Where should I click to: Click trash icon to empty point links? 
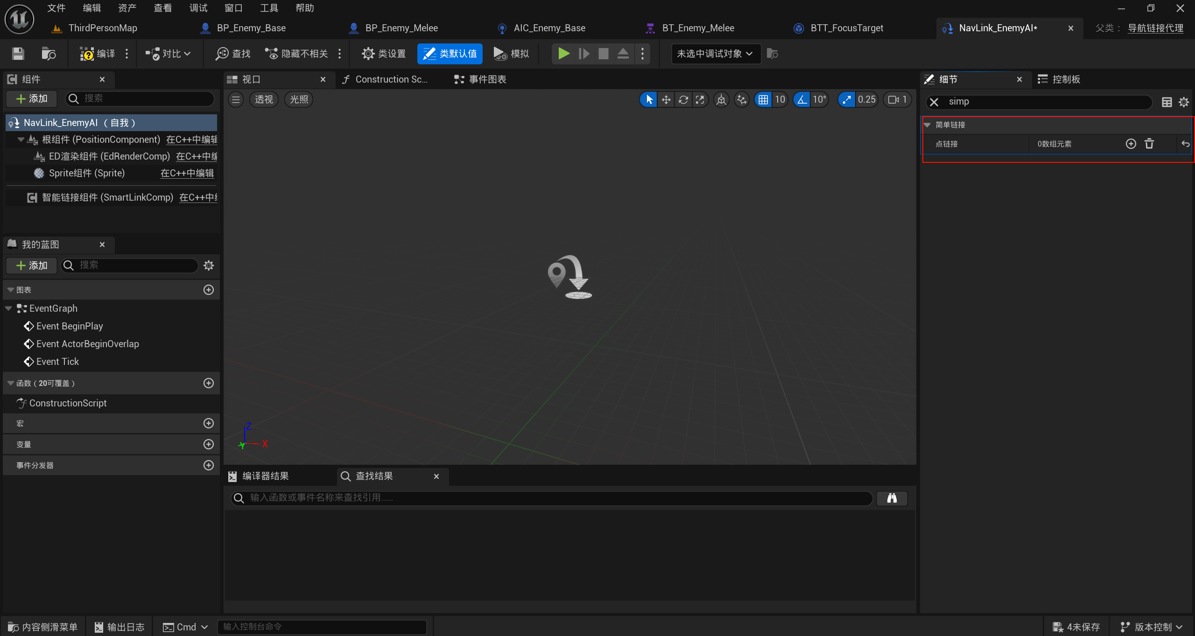1149,144
